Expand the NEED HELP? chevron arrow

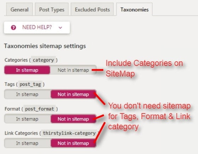click(60, 27)
